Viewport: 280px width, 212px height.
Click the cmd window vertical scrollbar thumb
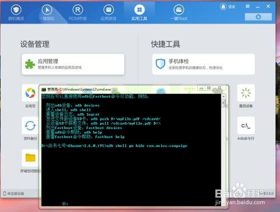click(223, 103)
